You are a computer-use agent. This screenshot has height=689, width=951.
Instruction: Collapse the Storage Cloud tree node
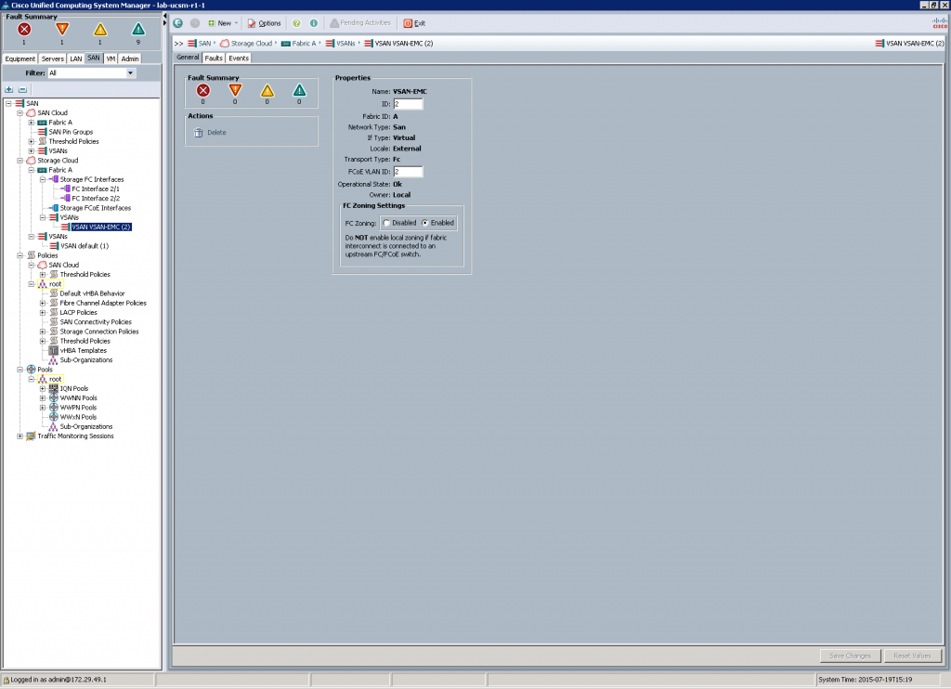pyautogui.click(x=20, y=161)
